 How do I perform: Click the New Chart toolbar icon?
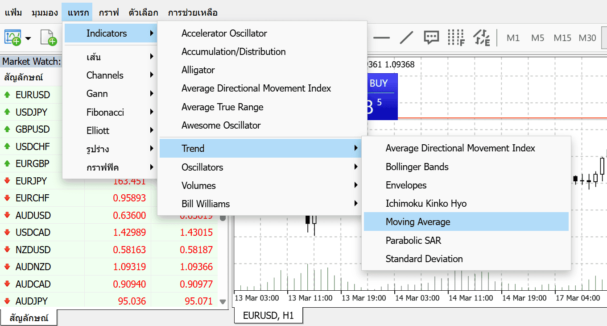13,38
